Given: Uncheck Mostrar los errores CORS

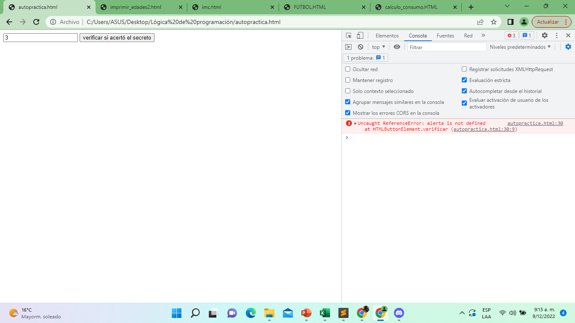Looking at the screenshot, I should 348,113.
